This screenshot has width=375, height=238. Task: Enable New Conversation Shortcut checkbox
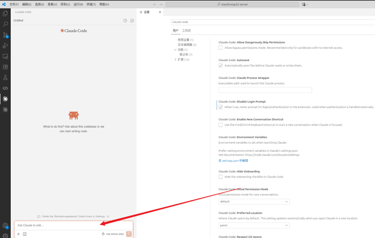221,125
